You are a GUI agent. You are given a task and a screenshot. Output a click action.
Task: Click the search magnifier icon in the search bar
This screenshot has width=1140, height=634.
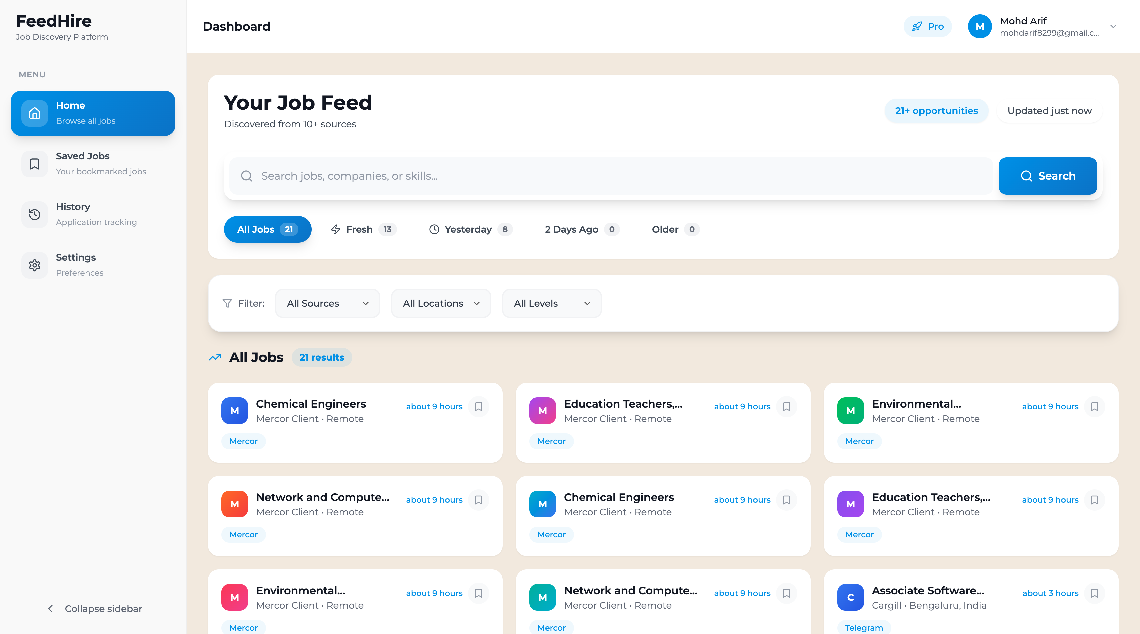click(246, 176)
